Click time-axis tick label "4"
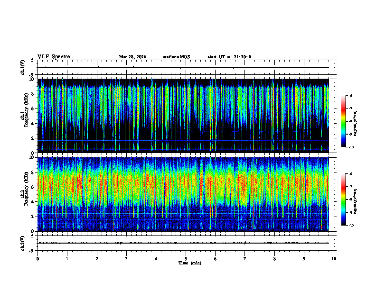This screenshot has width=376, height=290. [x=156, y=259]
